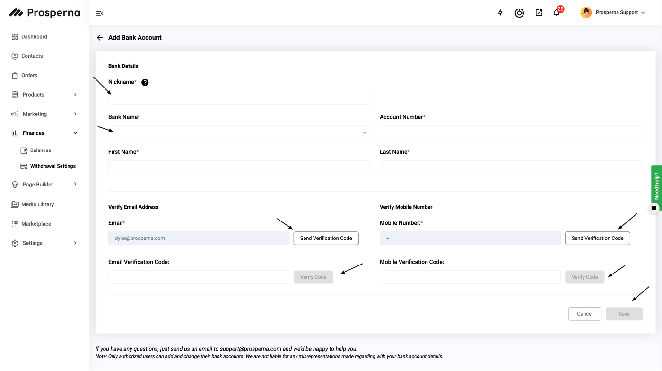Open the Bank Name dropdown
The image size is (662, 371).
click(239, 132)
